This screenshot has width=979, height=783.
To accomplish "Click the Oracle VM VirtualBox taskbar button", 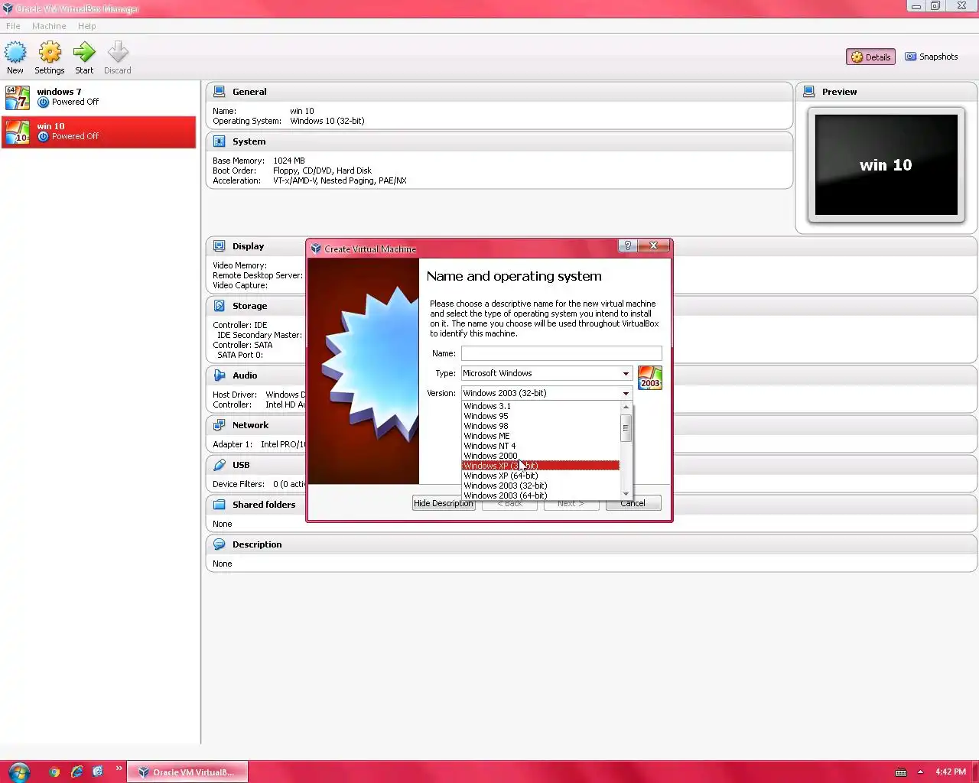I will [187, 772].
